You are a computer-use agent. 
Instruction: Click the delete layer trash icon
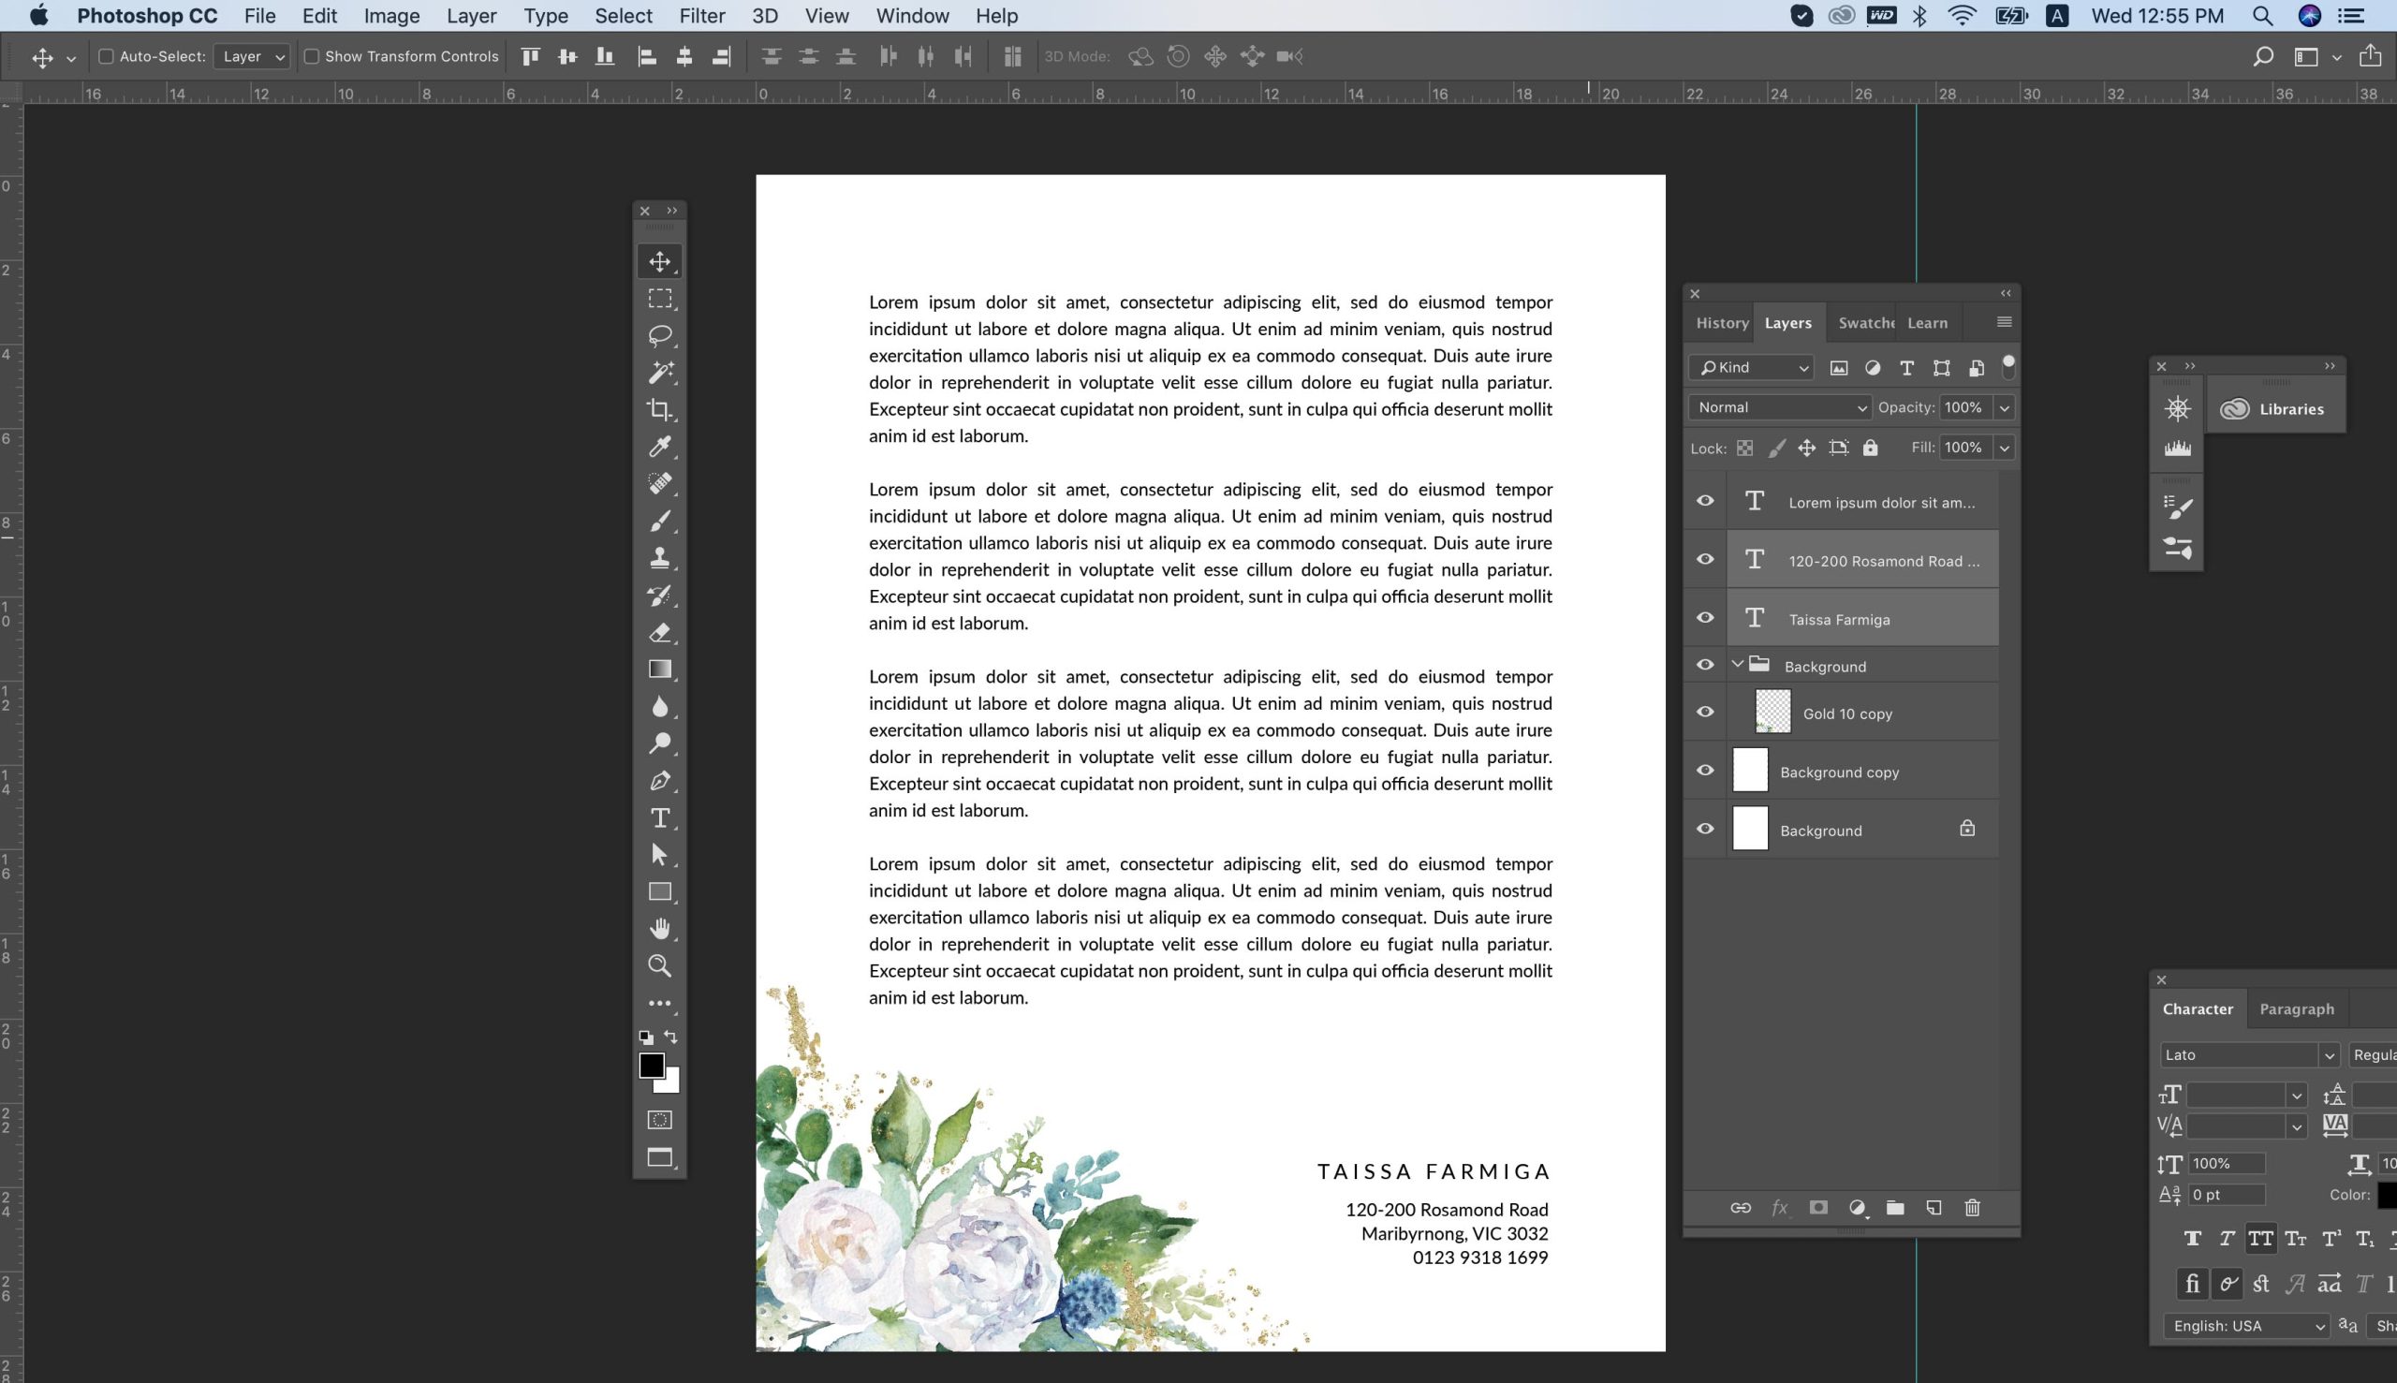1972,1207
